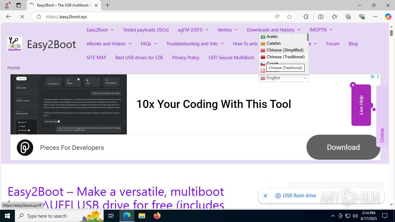View site information padlock icon

(x=39, y=17)
